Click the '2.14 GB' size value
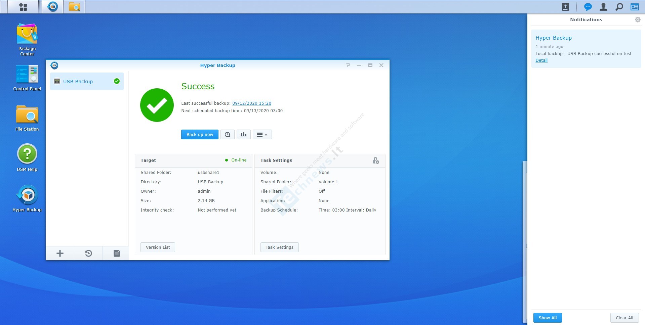The height and width of the screenshot is (325, 645). point(206,201)
